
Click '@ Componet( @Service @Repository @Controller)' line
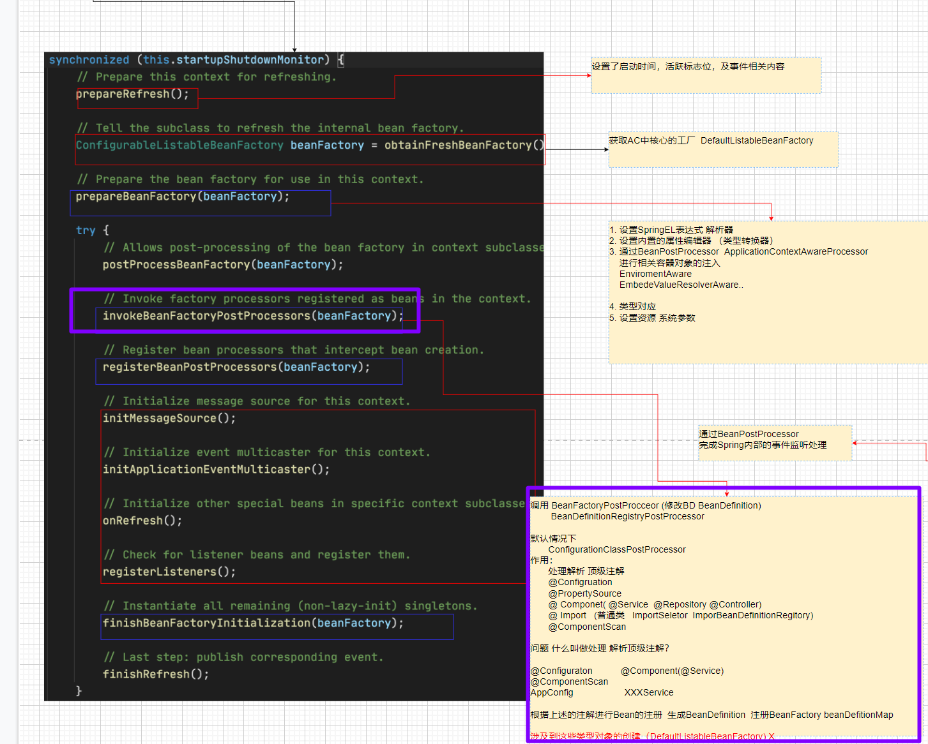pyautogui.click(x=655, y=604)
